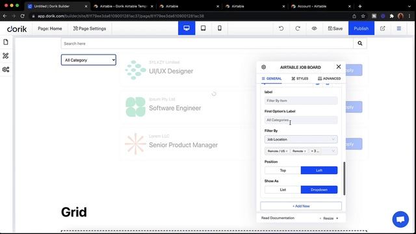Click the label field Filter By Item
Image resolution: width=416 pixels, height=234 pixels.
click(x=301, y=101)
